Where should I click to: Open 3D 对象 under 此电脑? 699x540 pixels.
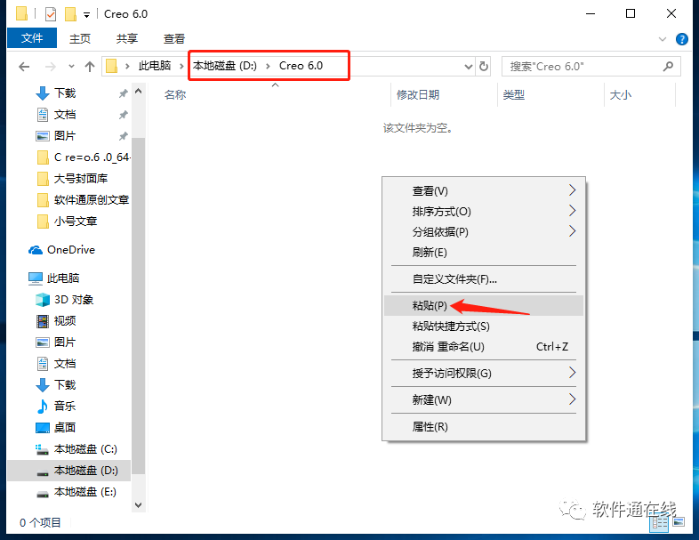click(x=74, y=300)
